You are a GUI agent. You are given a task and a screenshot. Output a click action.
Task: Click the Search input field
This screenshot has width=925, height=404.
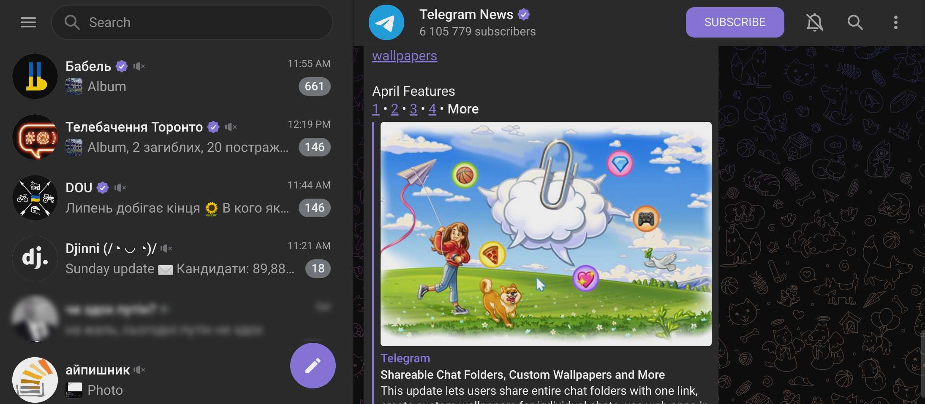tap(192, 22)
